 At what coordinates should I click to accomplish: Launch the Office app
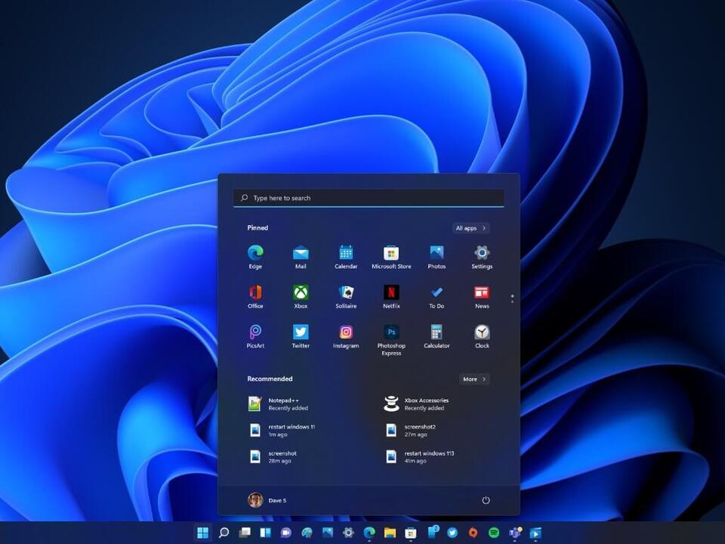point(255,297)
